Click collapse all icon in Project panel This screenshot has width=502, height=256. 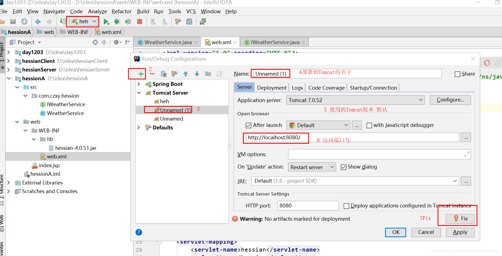tap(104, 42)
